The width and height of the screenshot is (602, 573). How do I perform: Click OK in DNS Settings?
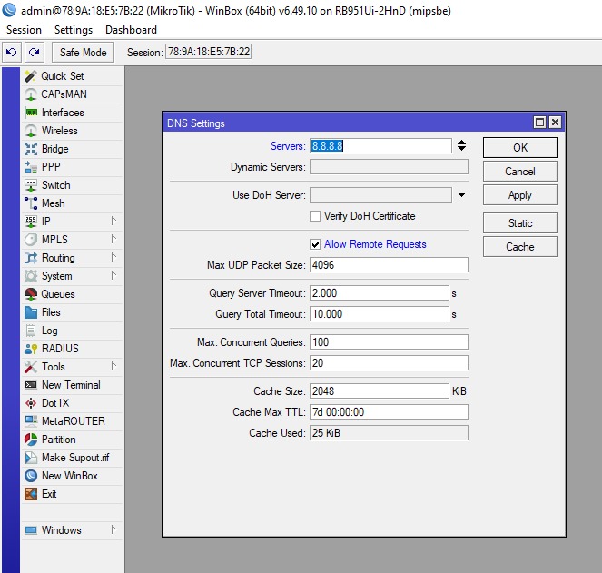(520, 148)
